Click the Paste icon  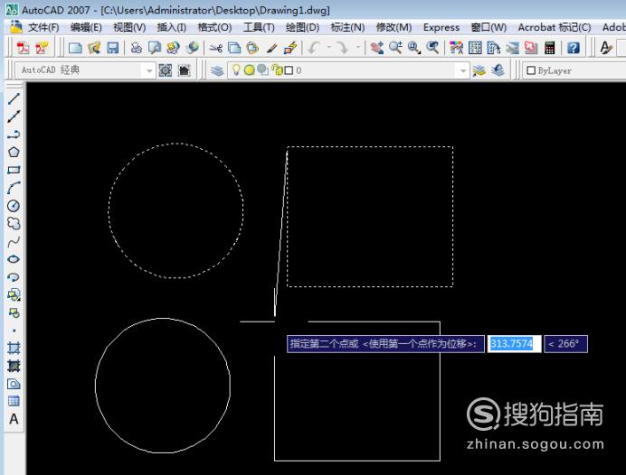[x=252, y=48]
